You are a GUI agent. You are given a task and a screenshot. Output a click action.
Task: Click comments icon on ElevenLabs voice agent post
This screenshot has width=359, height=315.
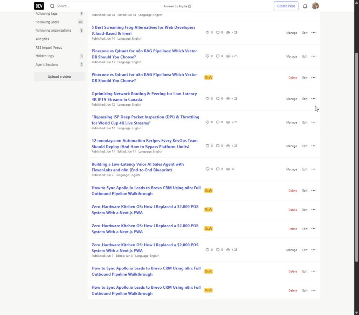coord(218,169)
